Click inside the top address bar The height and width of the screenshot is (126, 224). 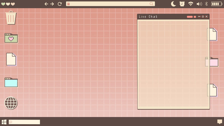coord(110,4)
